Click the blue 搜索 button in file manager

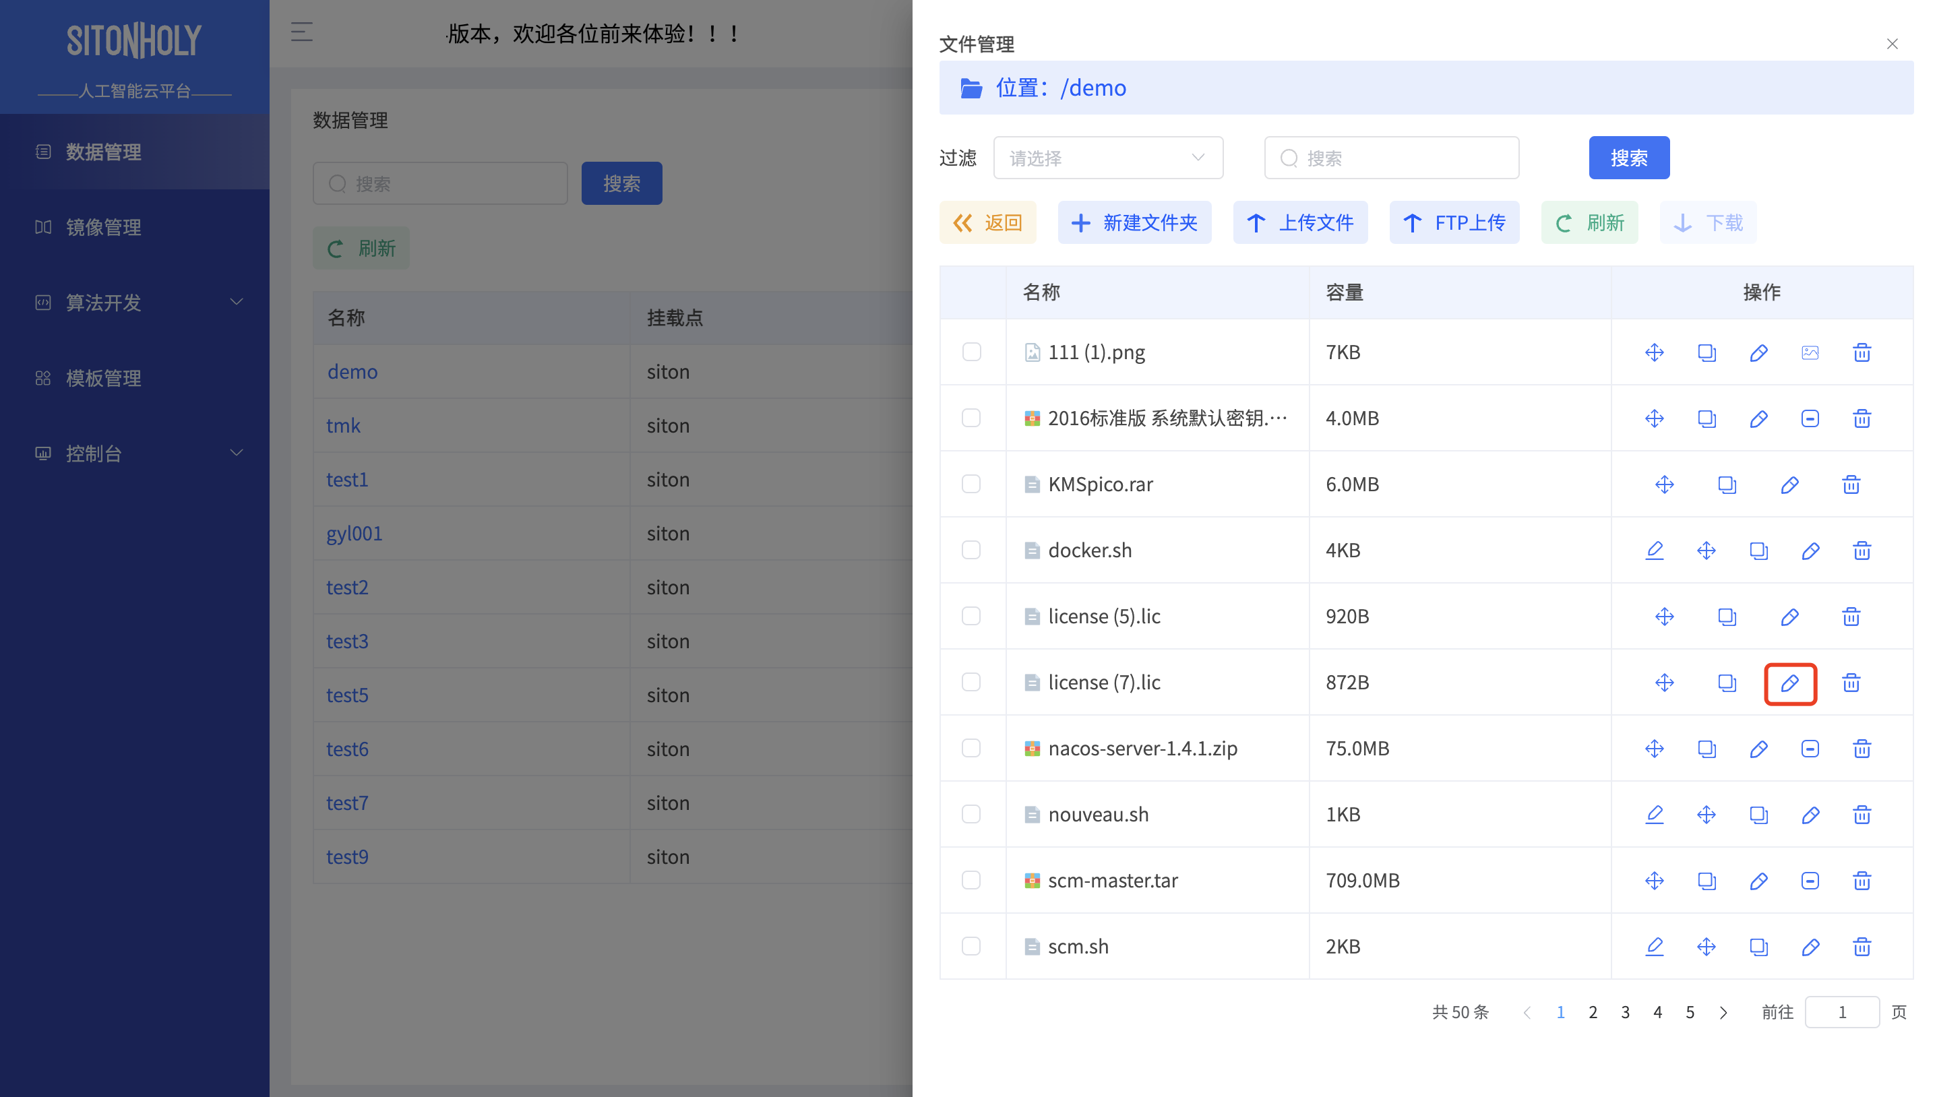click(x=1629, y=158)
